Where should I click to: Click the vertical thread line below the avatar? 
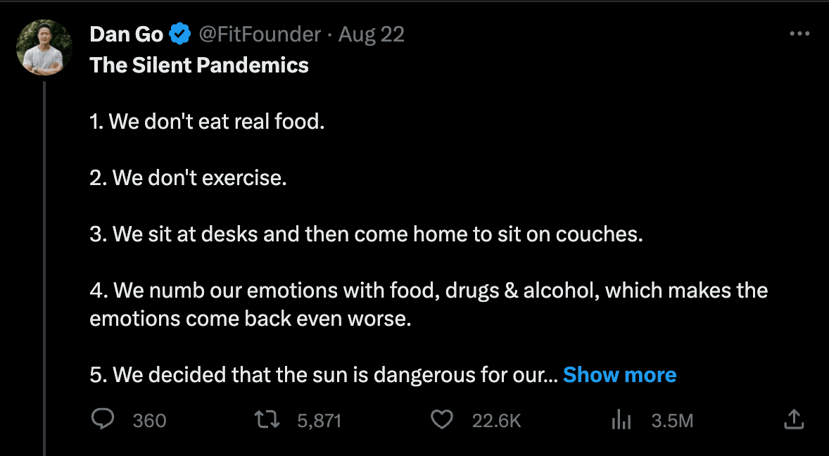pyautogui.click(x=44, y=267)
